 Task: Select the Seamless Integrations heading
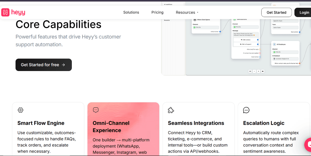click(196, 123)
